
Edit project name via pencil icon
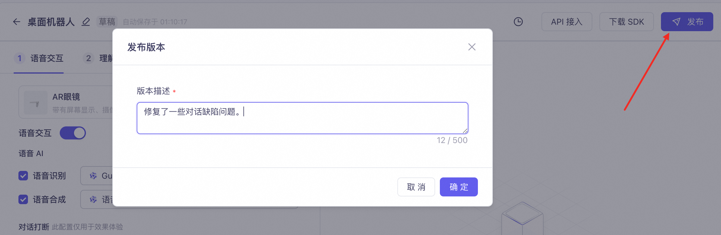pyautogui.click(x=86, y=22)
